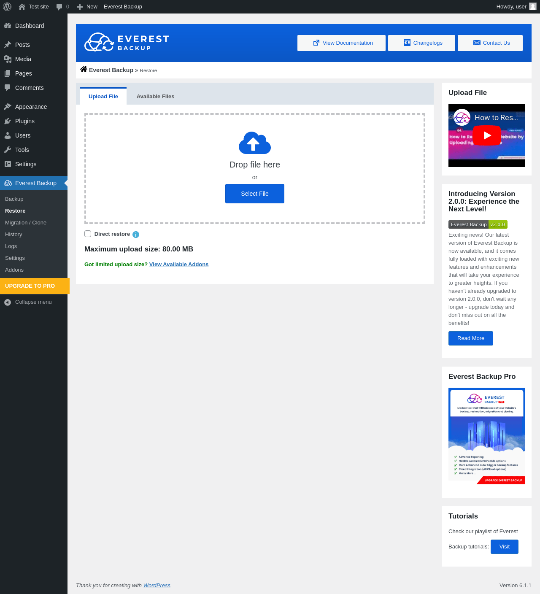Click the New admin bar menu label
Screen dimensions: 540x594
[92, 7]
